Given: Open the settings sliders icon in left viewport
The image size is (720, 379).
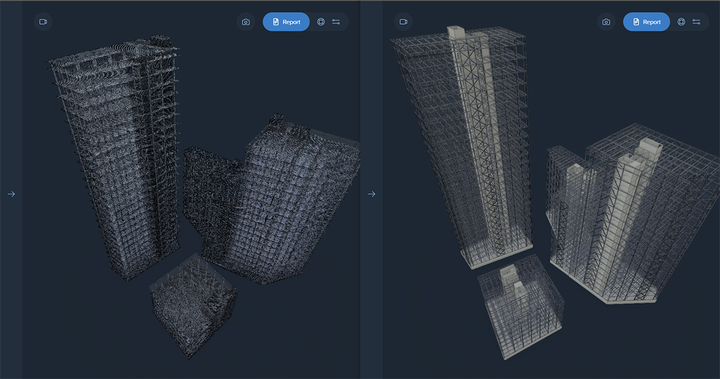Looking at the screenshot, I should pos(335,22).
